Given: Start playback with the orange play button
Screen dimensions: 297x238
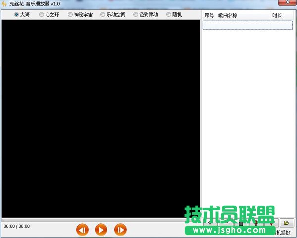Looking at the screenshot, I should pyautogui.click(x=101, y=230).
